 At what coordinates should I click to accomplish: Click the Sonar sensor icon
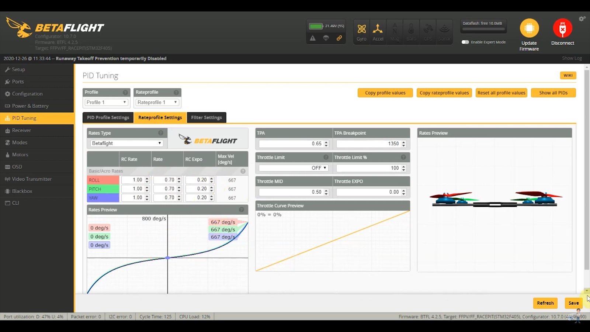coord(444,32)
